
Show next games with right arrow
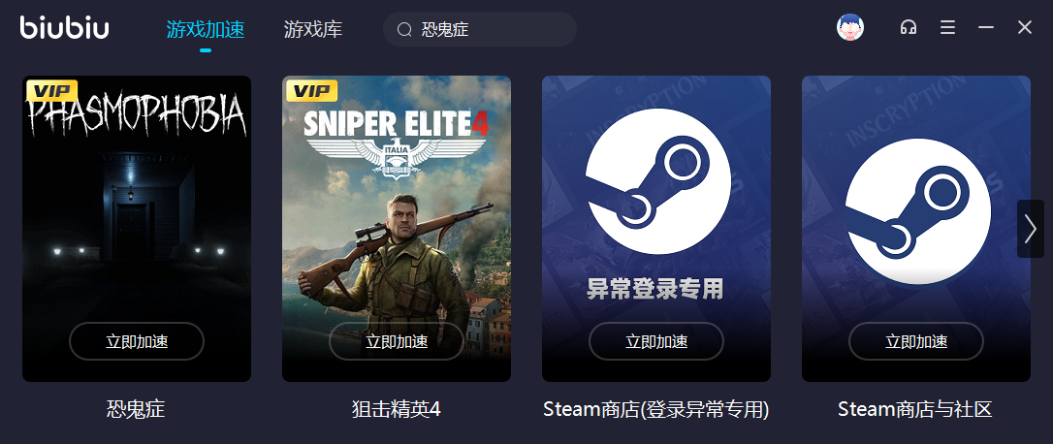pos(1030,229)
